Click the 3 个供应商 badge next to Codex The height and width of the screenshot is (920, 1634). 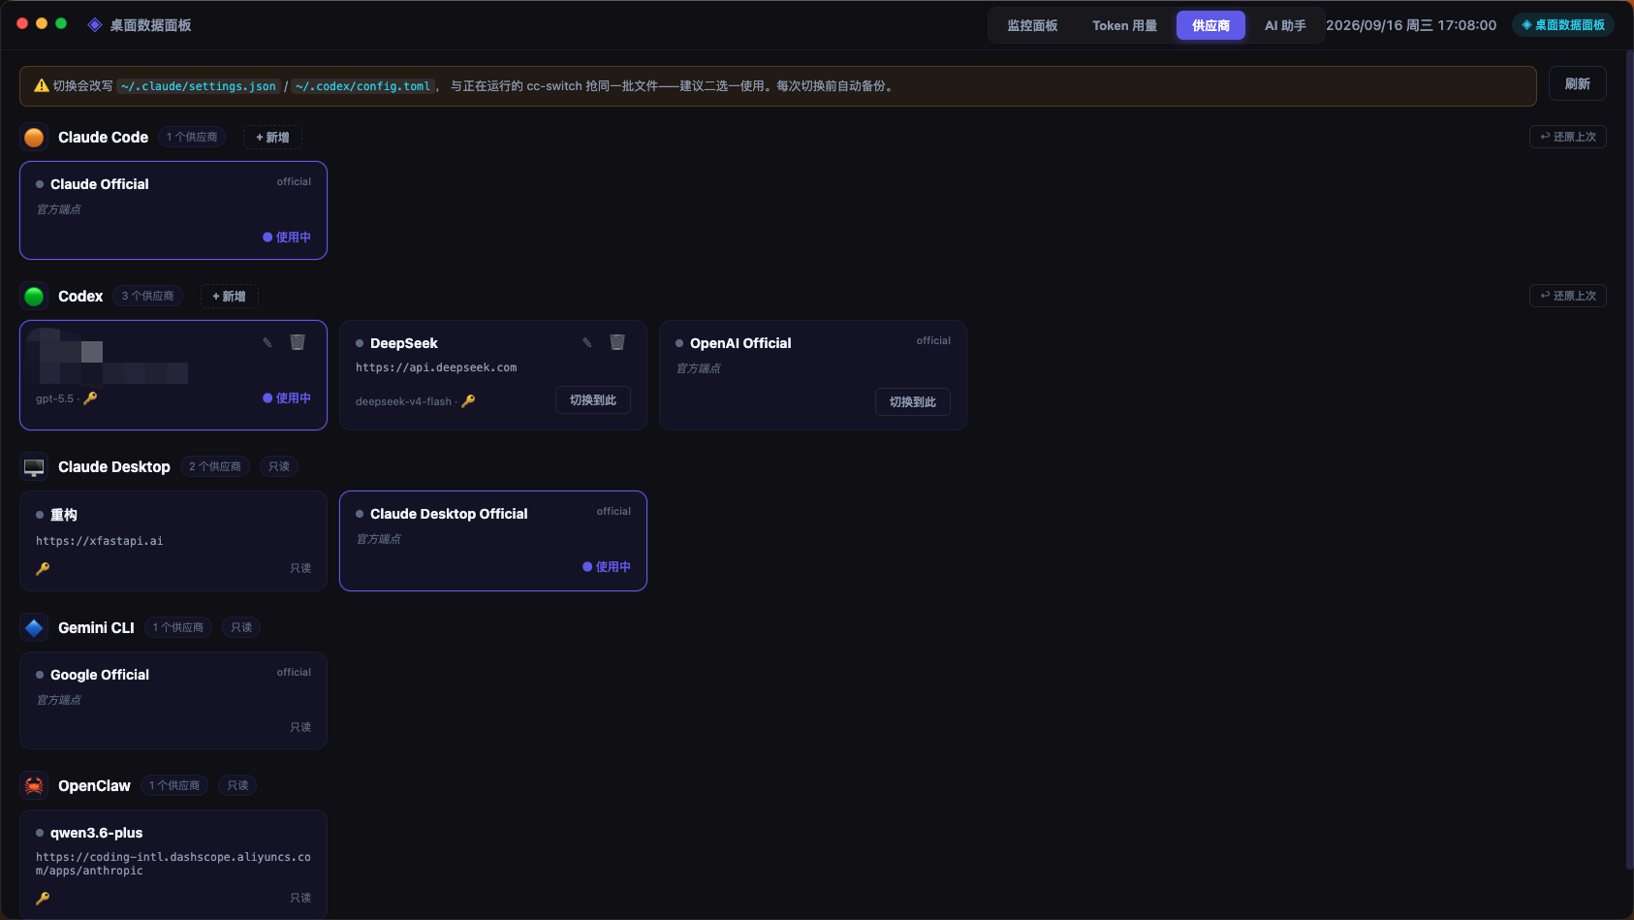[147, 296]
